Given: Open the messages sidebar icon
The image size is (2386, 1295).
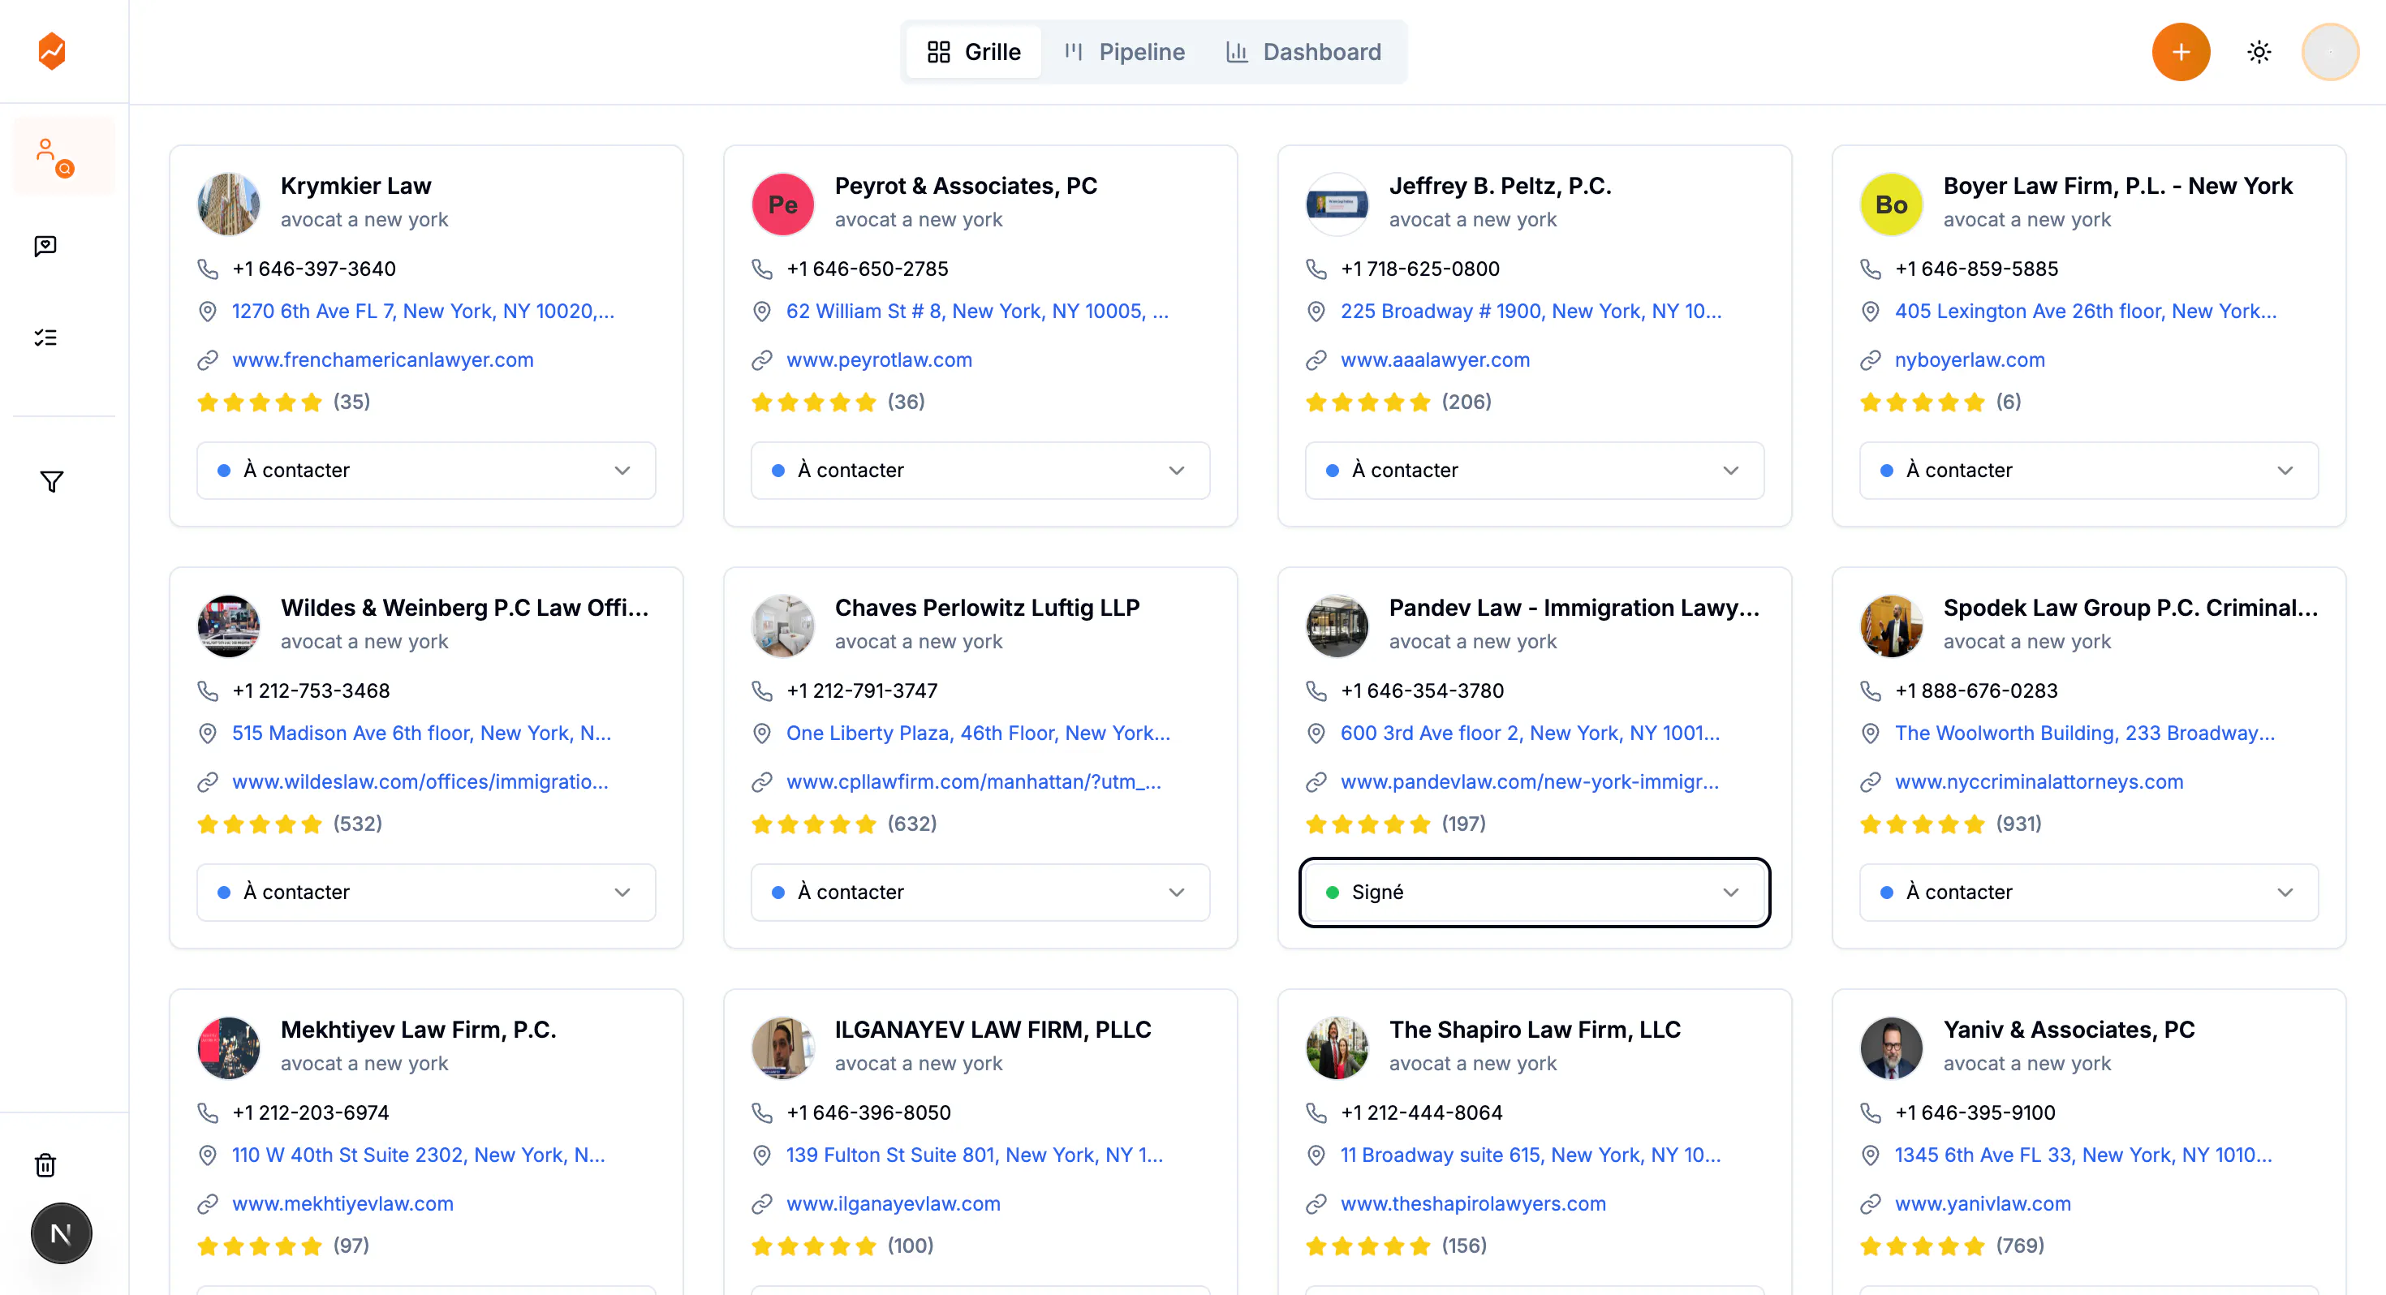Looking at the screenshot, I should [45, 246].
